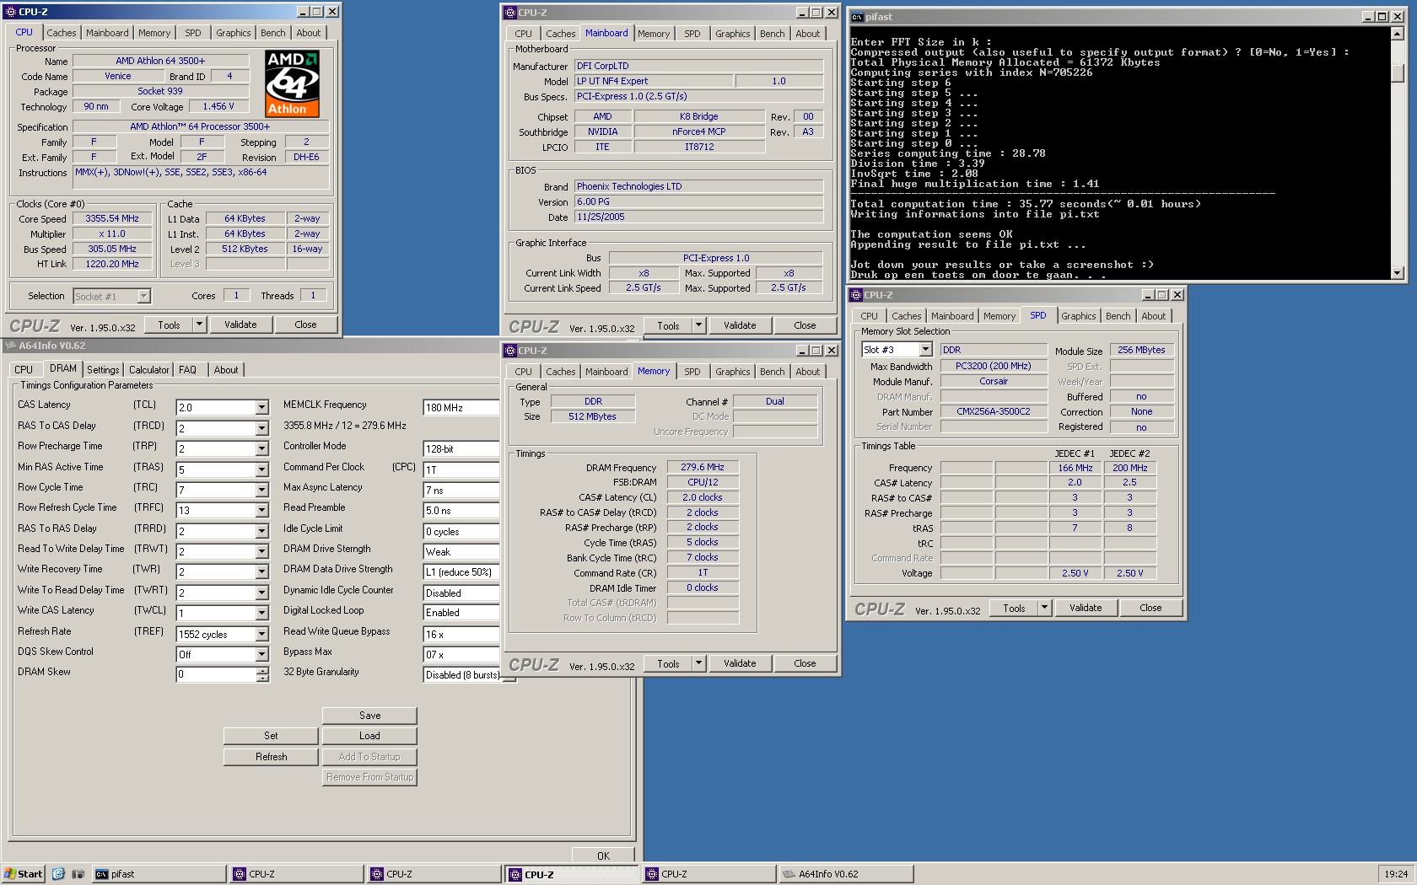Open Bench tab in Mainboard window

[772, 34]
